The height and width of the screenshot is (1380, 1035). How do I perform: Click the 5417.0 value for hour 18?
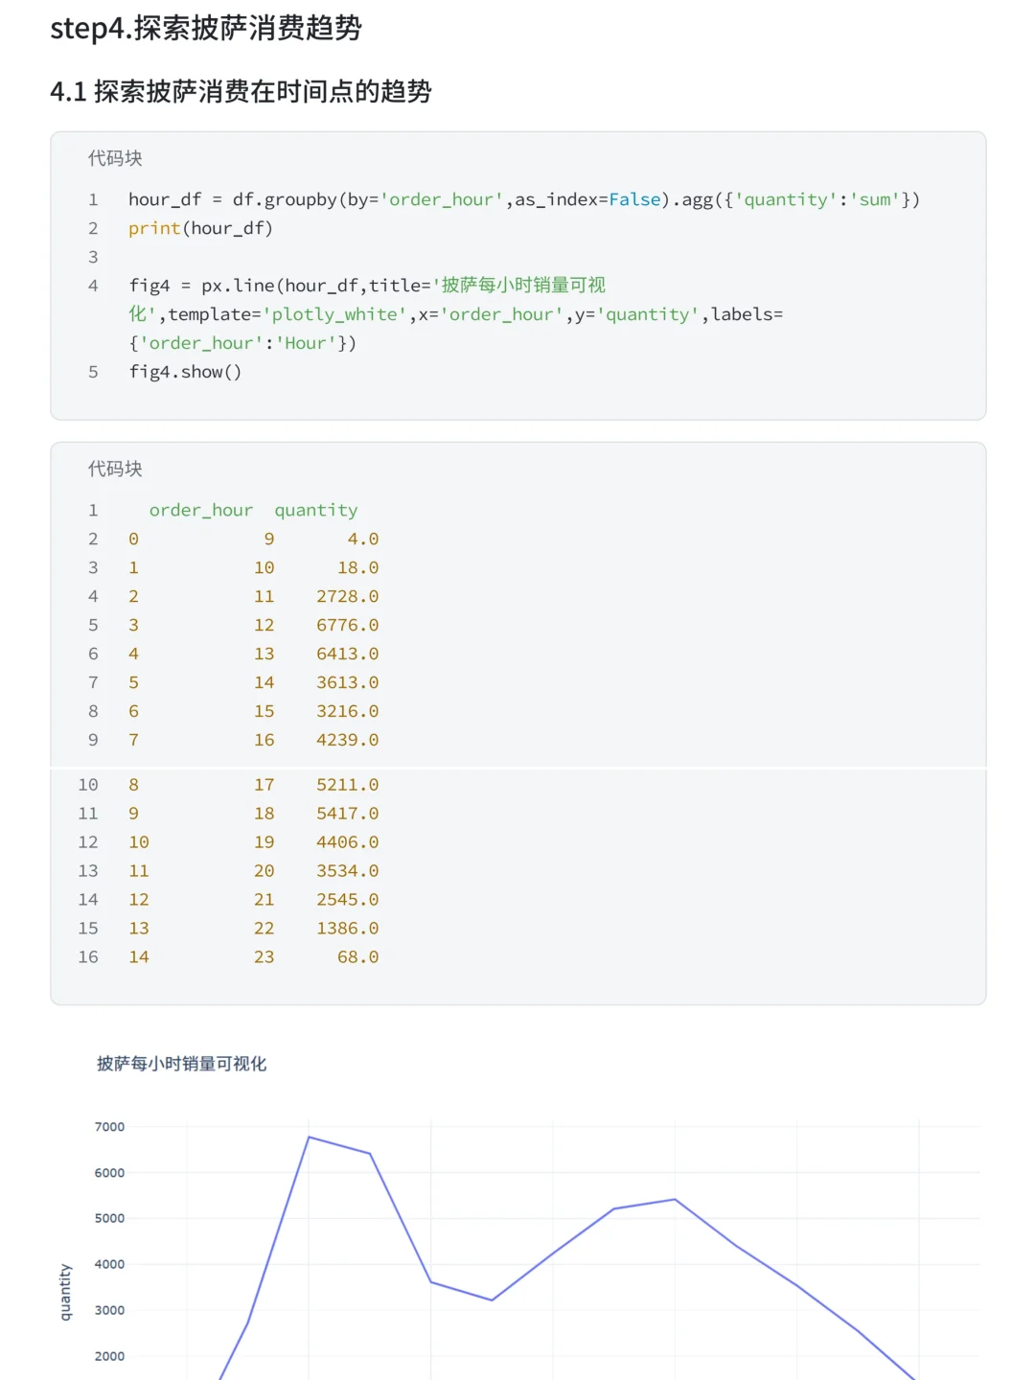(348, 814)
